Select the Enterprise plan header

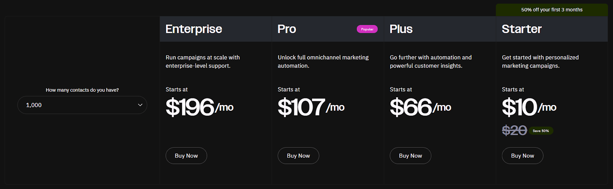[194, 29]
